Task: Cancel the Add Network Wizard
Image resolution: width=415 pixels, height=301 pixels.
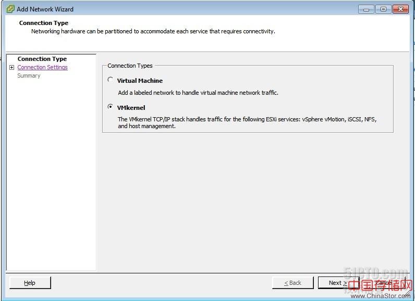Action: tap(383, 283)
